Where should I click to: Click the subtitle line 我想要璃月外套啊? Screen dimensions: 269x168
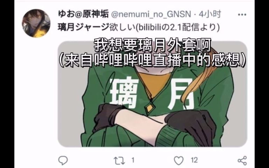point(152,45)
